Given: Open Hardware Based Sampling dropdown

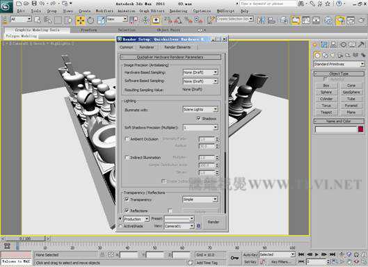Looking at the screenshot, I should pos(200,72).
